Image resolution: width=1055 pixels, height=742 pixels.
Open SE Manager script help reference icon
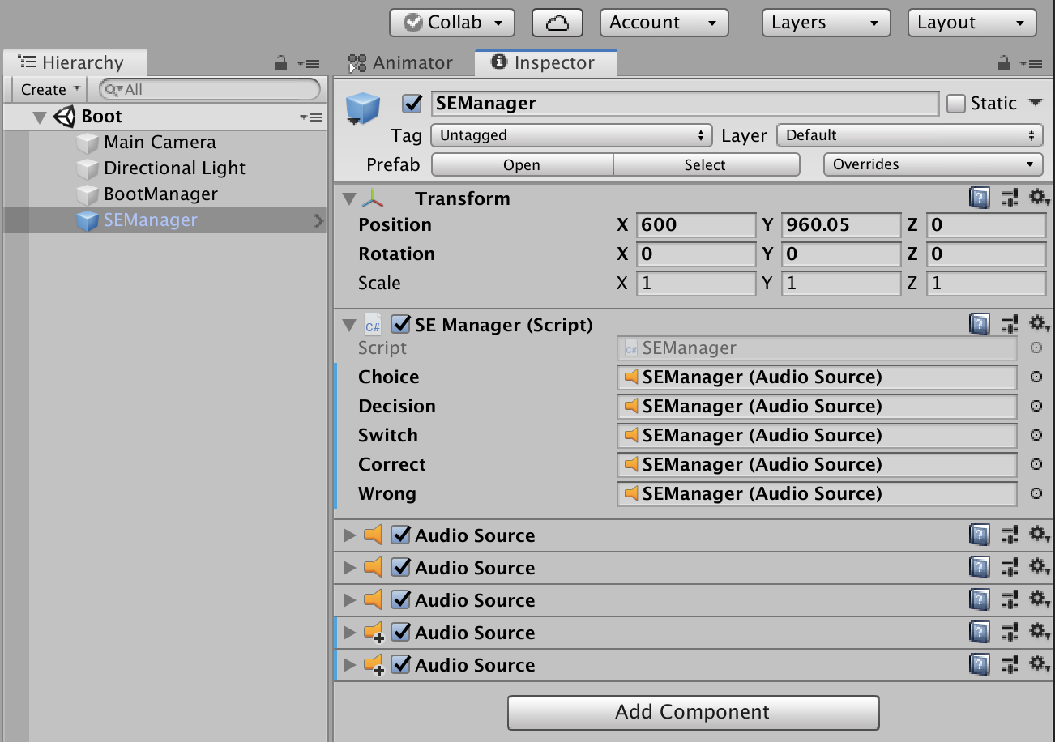pyautogui.click(x=980, y=324)
